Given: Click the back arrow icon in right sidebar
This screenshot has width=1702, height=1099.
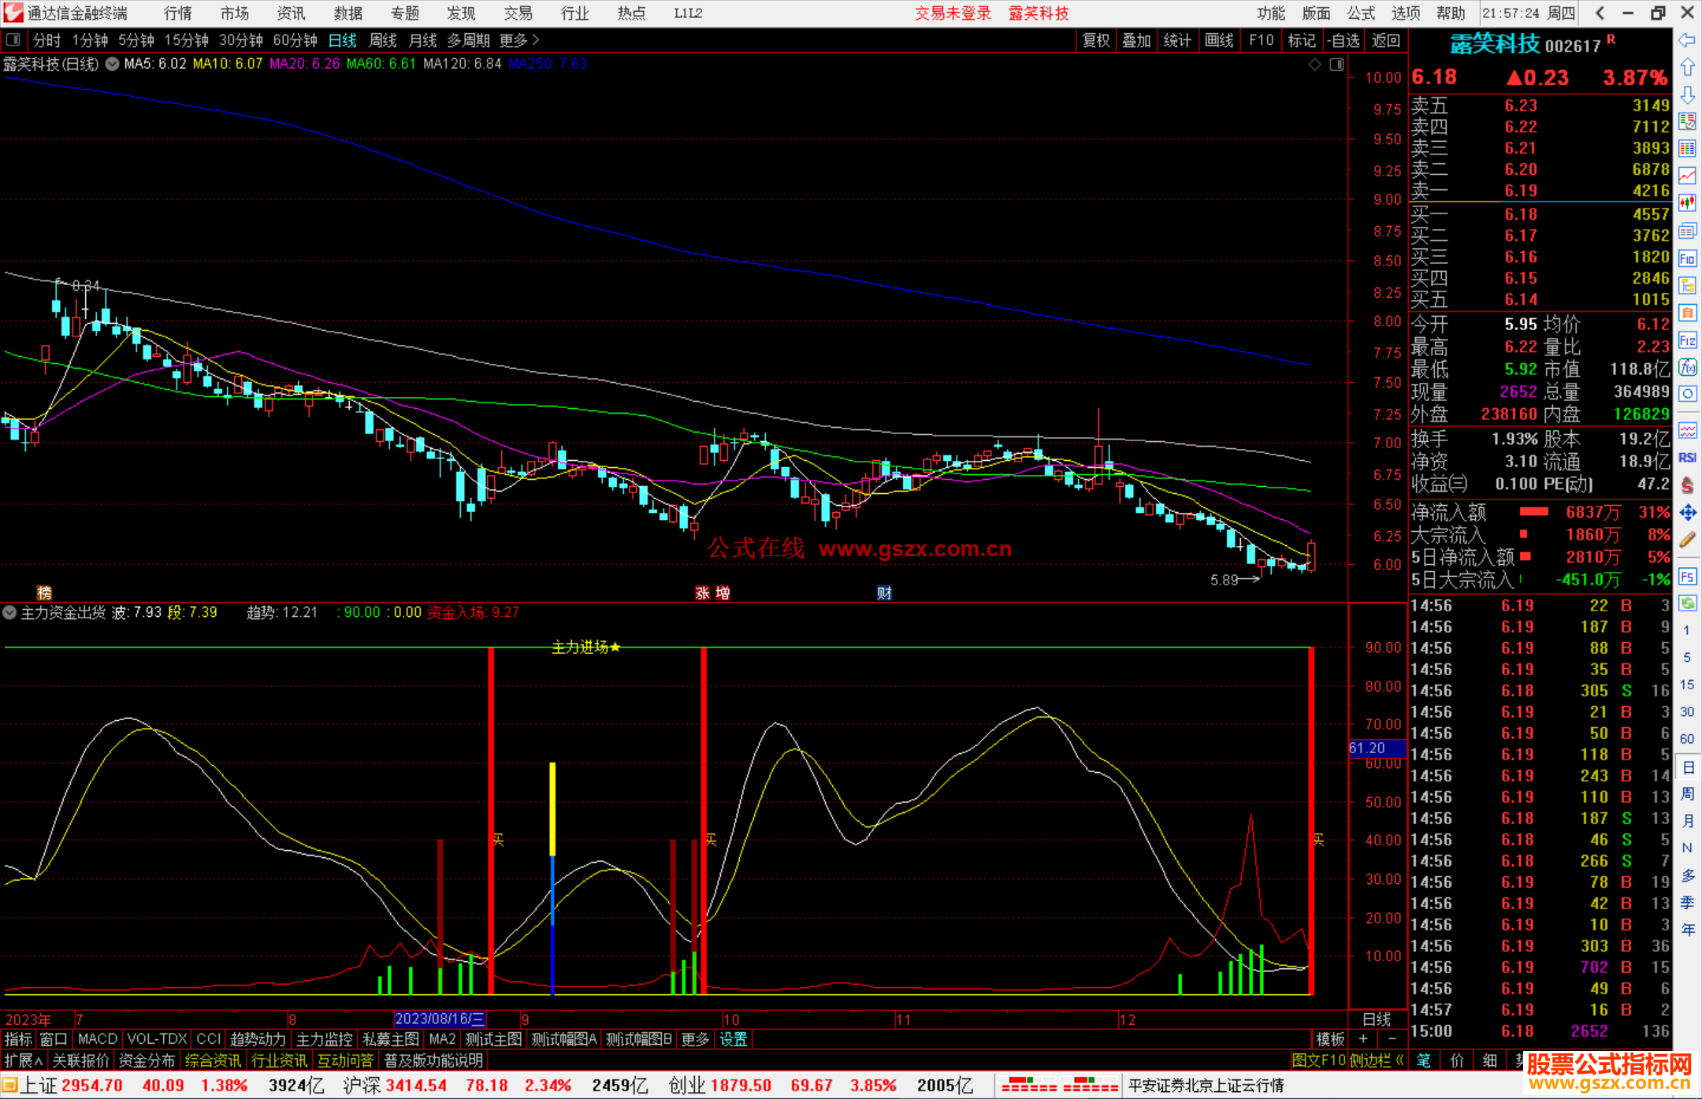Looking at the screenshot, I should (x=1686, y=40).
